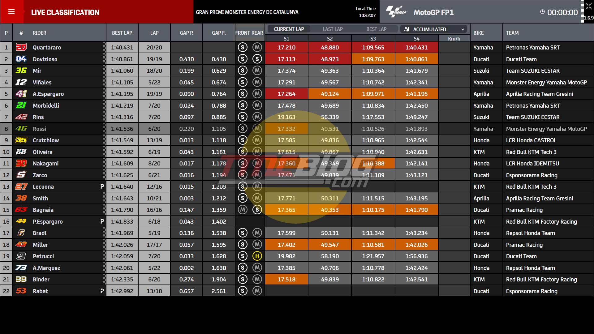
Task: Select rider name Miller
Action: (41, 245)
